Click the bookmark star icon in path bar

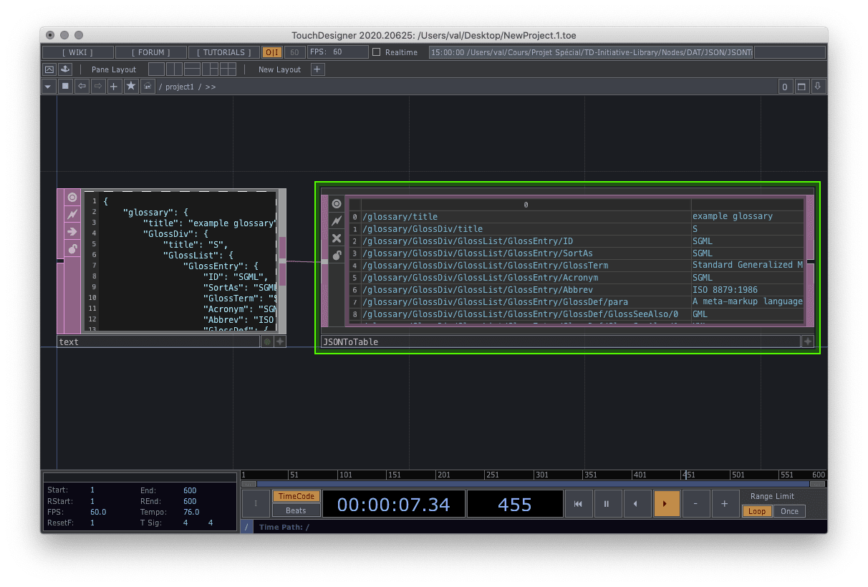pos(131,87)
